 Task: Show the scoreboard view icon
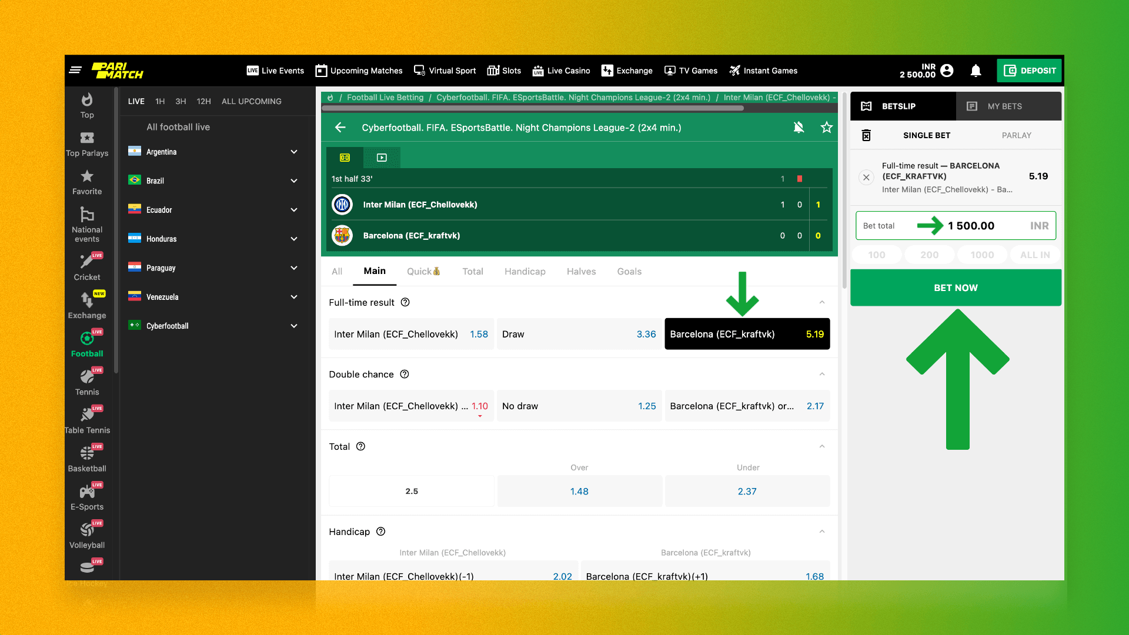345,158
